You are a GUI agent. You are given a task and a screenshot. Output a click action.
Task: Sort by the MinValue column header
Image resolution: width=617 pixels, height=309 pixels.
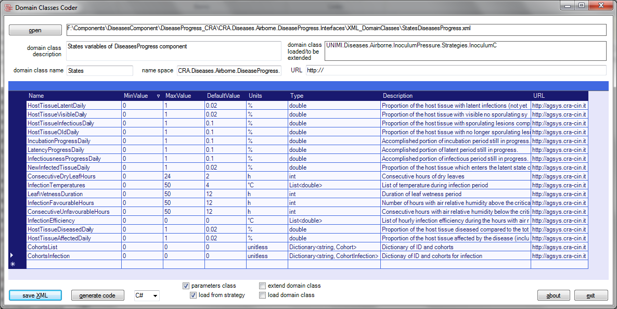point(142,96)
